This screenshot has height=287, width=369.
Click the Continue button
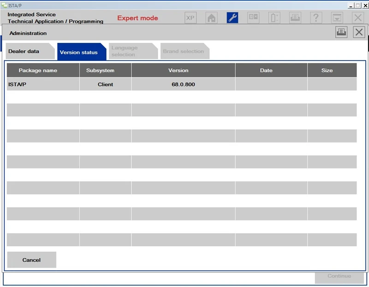point(339,277)
